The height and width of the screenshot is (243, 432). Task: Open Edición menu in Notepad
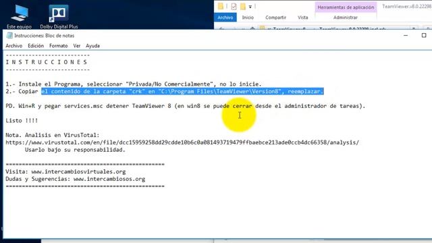click(36, 46)
